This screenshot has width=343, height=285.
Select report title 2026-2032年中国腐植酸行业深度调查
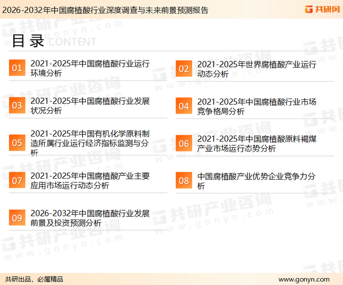[105, 10]
